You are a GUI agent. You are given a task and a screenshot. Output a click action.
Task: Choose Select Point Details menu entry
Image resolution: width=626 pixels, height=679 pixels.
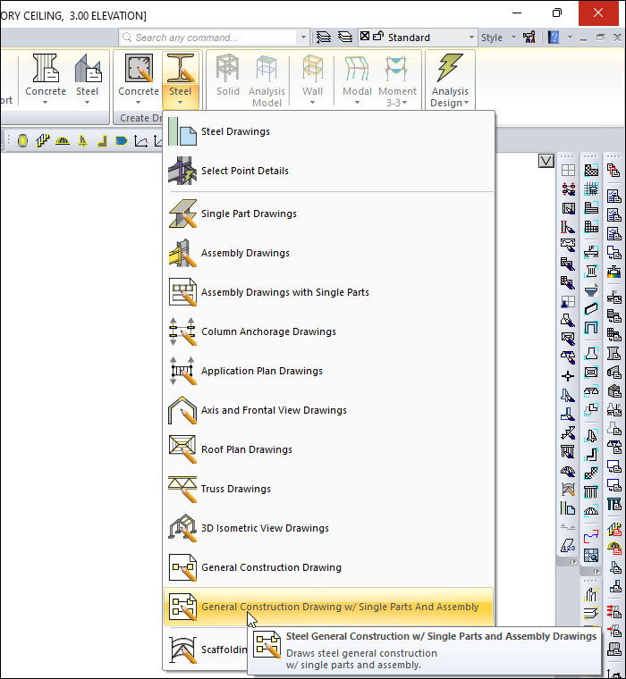[x=244, y=171]
